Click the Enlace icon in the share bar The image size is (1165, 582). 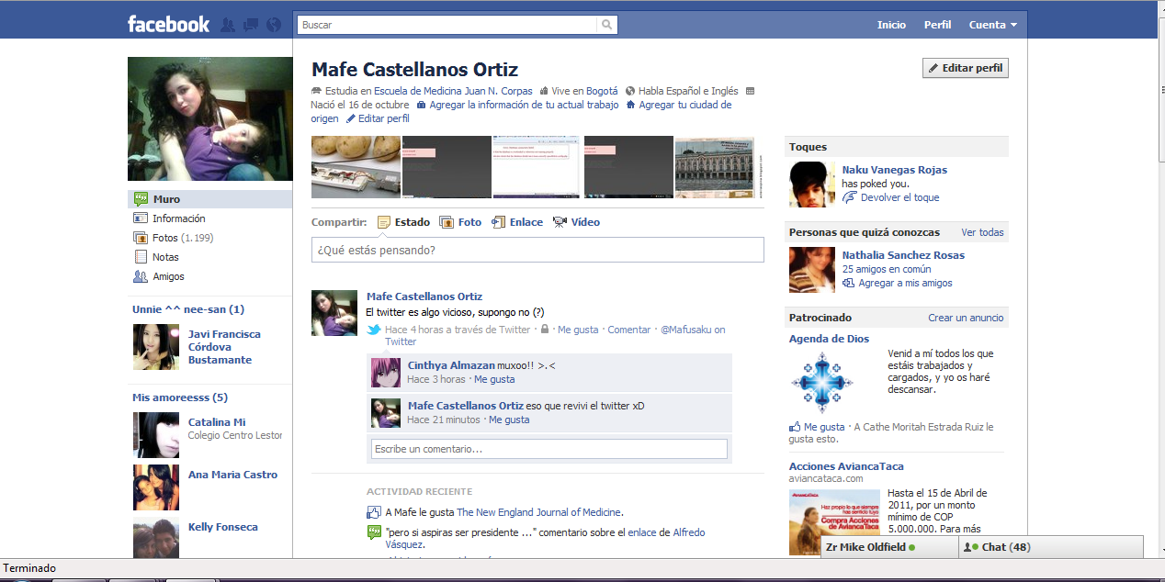coord(501,222)
